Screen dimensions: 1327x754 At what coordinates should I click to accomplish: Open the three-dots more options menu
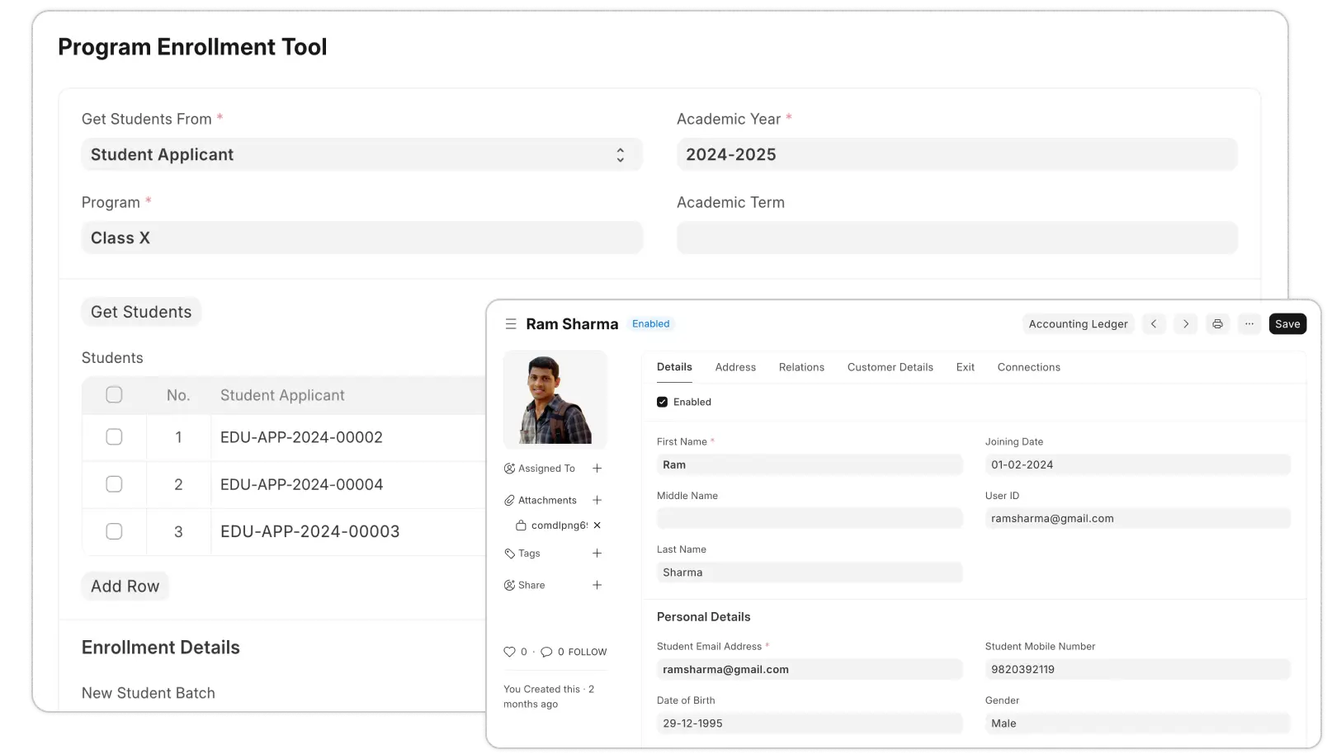click(x=1249, y=324)
